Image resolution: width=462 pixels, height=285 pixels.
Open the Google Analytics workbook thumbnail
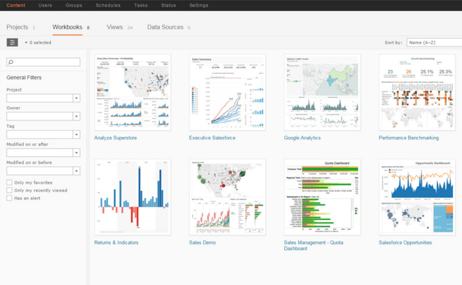[x=322, y=93]
